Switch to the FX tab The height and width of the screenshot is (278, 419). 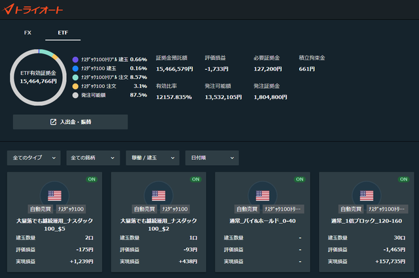point(27,33)
